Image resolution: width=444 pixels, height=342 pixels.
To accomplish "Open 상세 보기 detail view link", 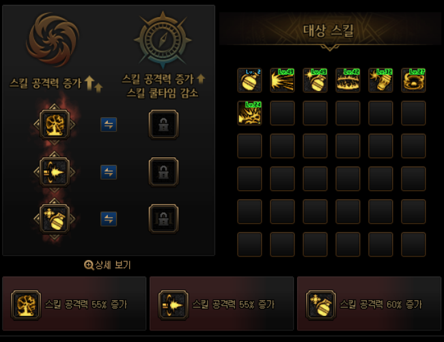I will coord(107,265).
